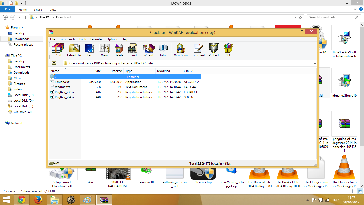Sort the archive list by Name column
The height and width of the screenshot is (205, 364).
pos(65,71)
